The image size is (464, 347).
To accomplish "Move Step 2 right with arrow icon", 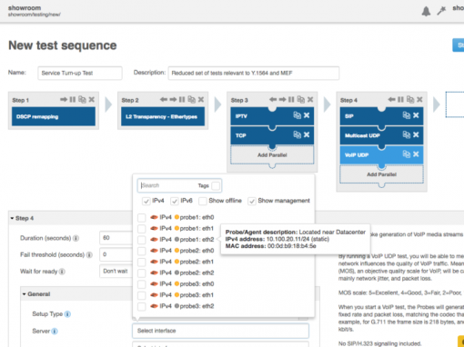I will (x=173, y=100).
